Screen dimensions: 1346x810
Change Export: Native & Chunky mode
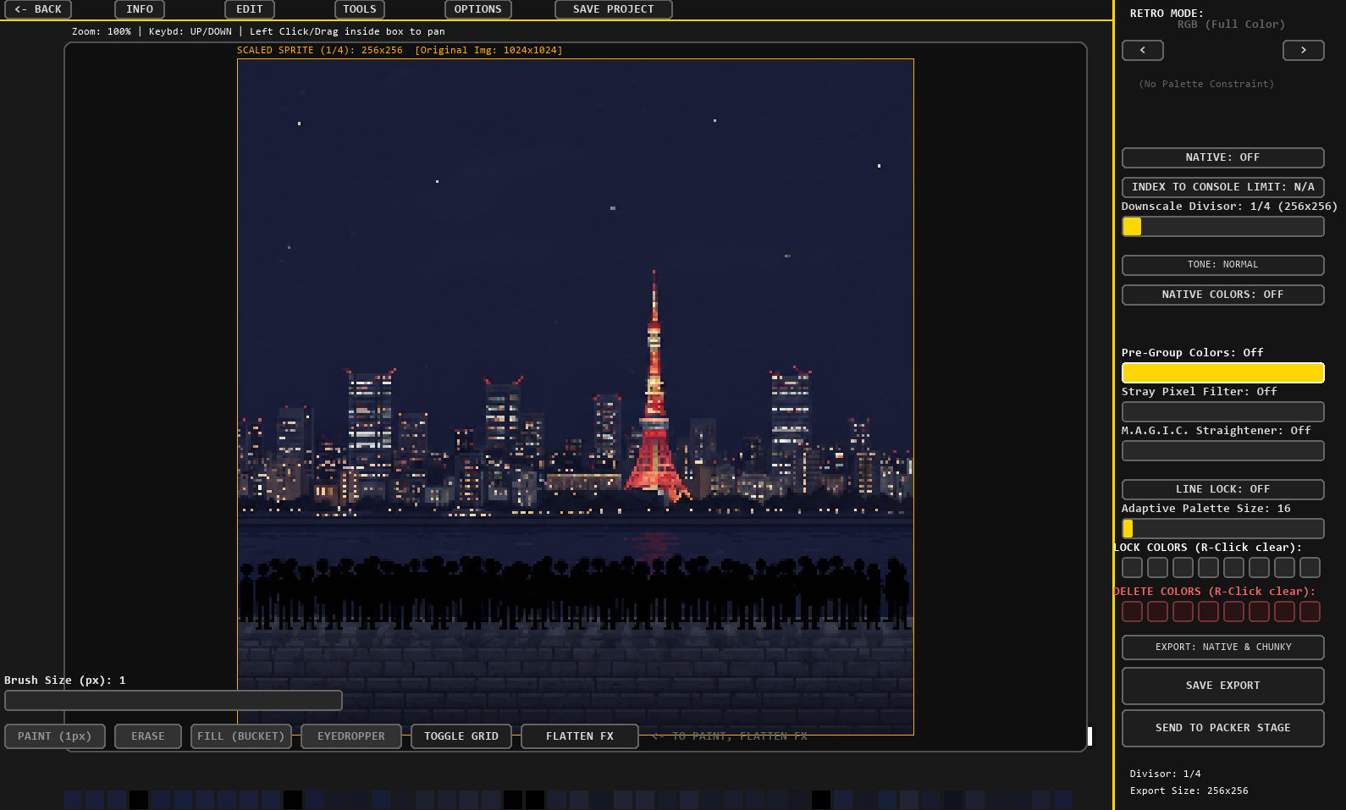tap(1222, 647)
